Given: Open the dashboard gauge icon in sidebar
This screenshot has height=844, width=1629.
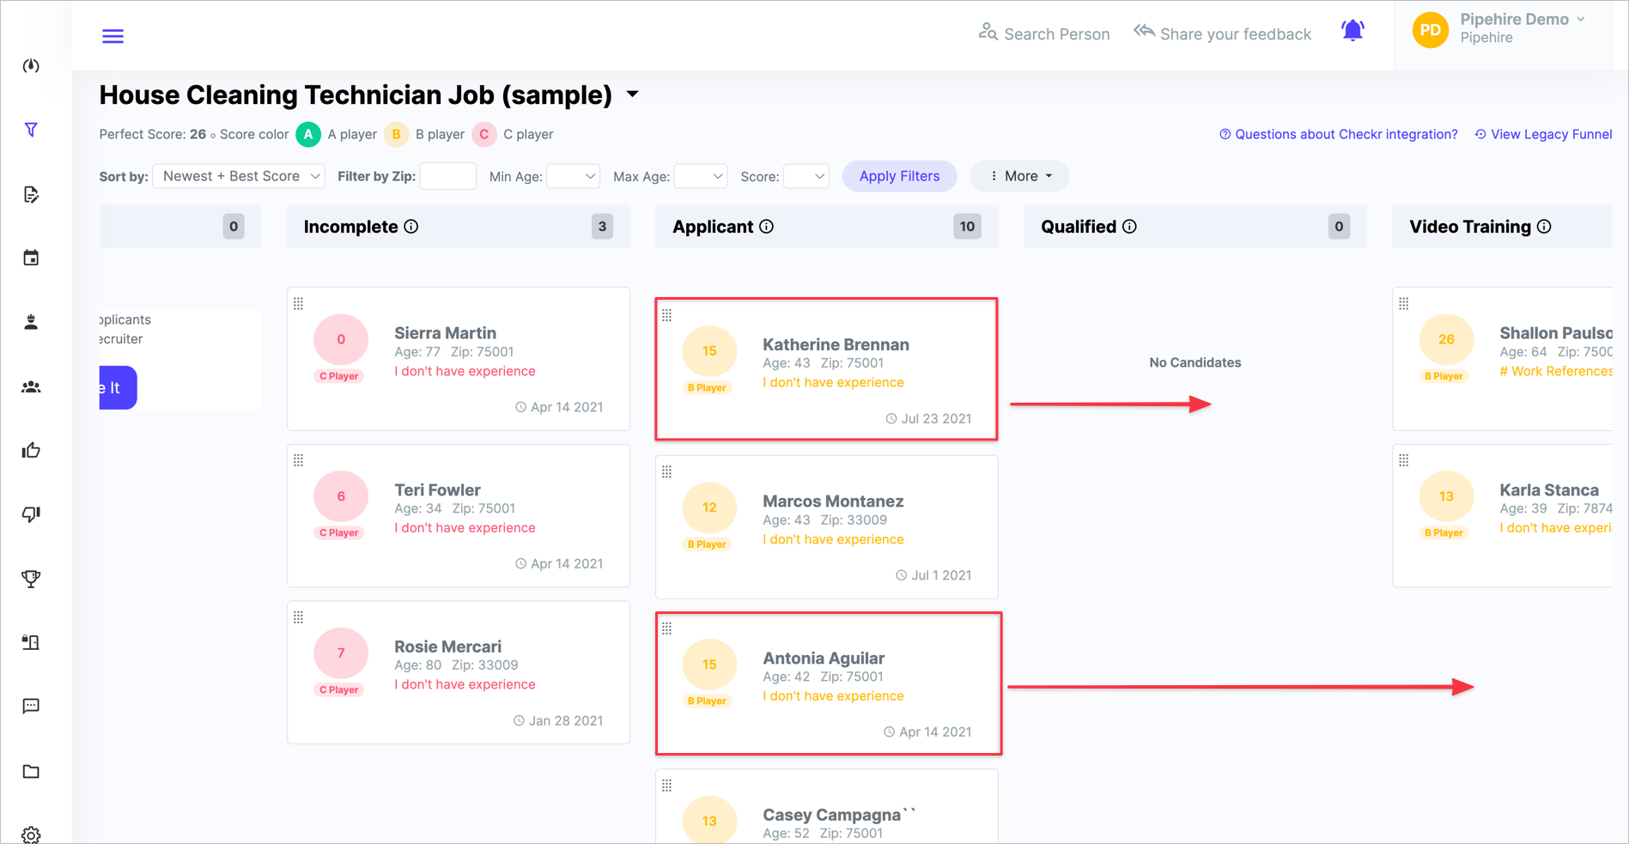Looking at the screenshot, I should coord(31,64).
